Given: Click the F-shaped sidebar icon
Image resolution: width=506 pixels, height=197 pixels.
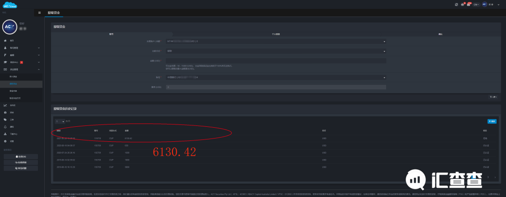Looking at the screenshot, I should click(5, 55).
